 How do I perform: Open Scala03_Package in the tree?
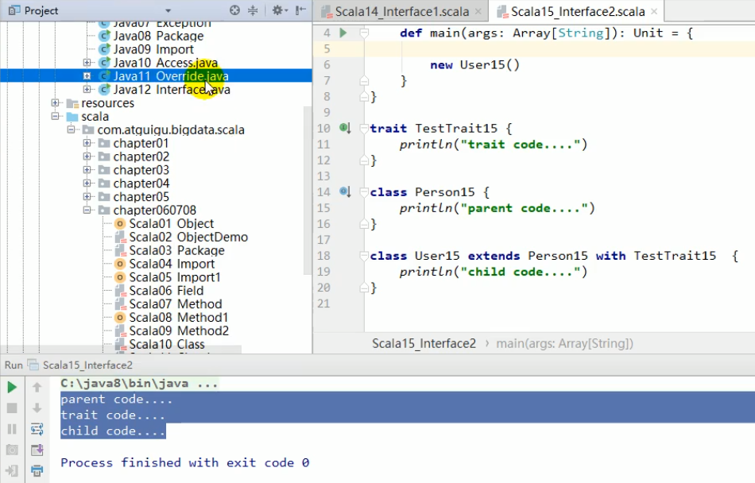[x=176, y=251]
